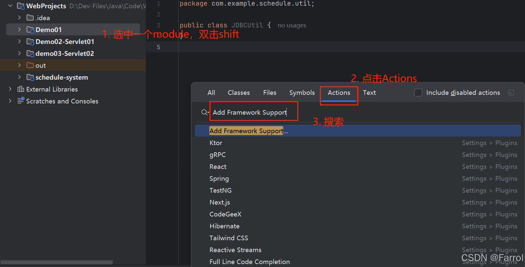Viewport: 525px width, 267px height.
Task: Click the open in find window icon
Action: tap(511, 93)
